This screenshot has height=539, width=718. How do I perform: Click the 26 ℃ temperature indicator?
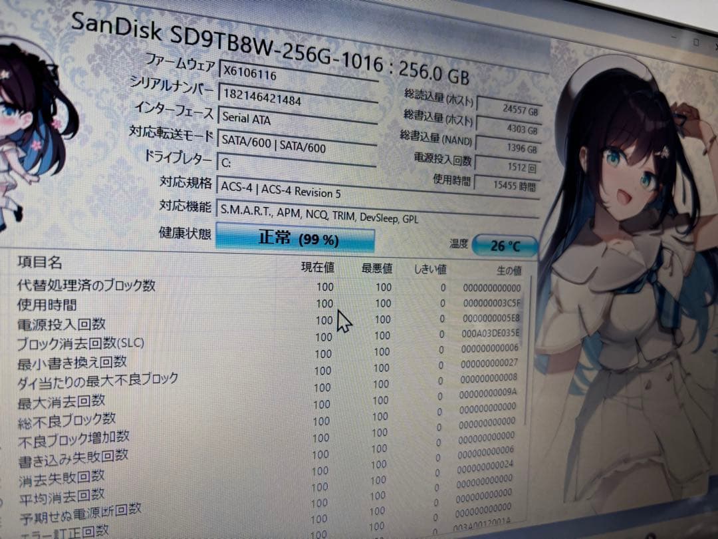(x=502, y=245)
